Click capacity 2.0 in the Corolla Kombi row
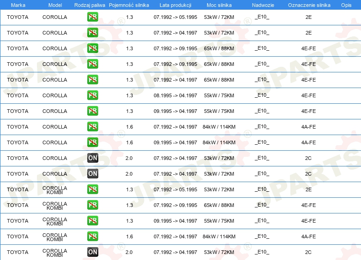This screenshot has height=260, width=361. (x=129, y=252)
